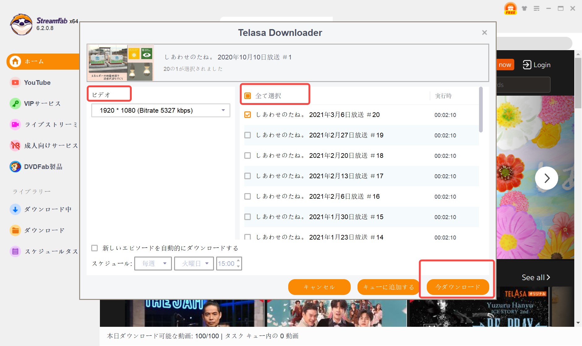Check episode #19 checkbox
This screenshot has width=582, height=346.
click(x=248, y=135)
